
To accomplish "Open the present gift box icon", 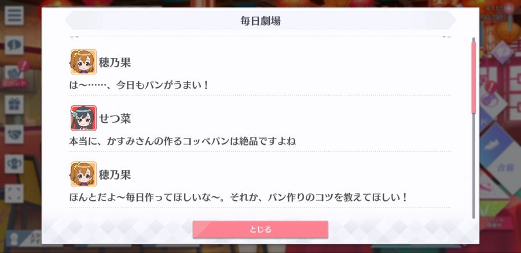I will 14,105.
